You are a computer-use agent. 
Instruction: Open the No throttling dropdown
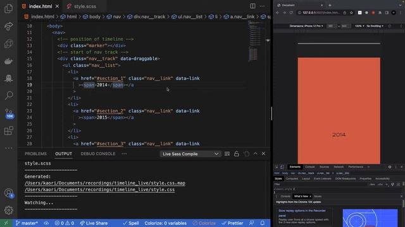375,26
